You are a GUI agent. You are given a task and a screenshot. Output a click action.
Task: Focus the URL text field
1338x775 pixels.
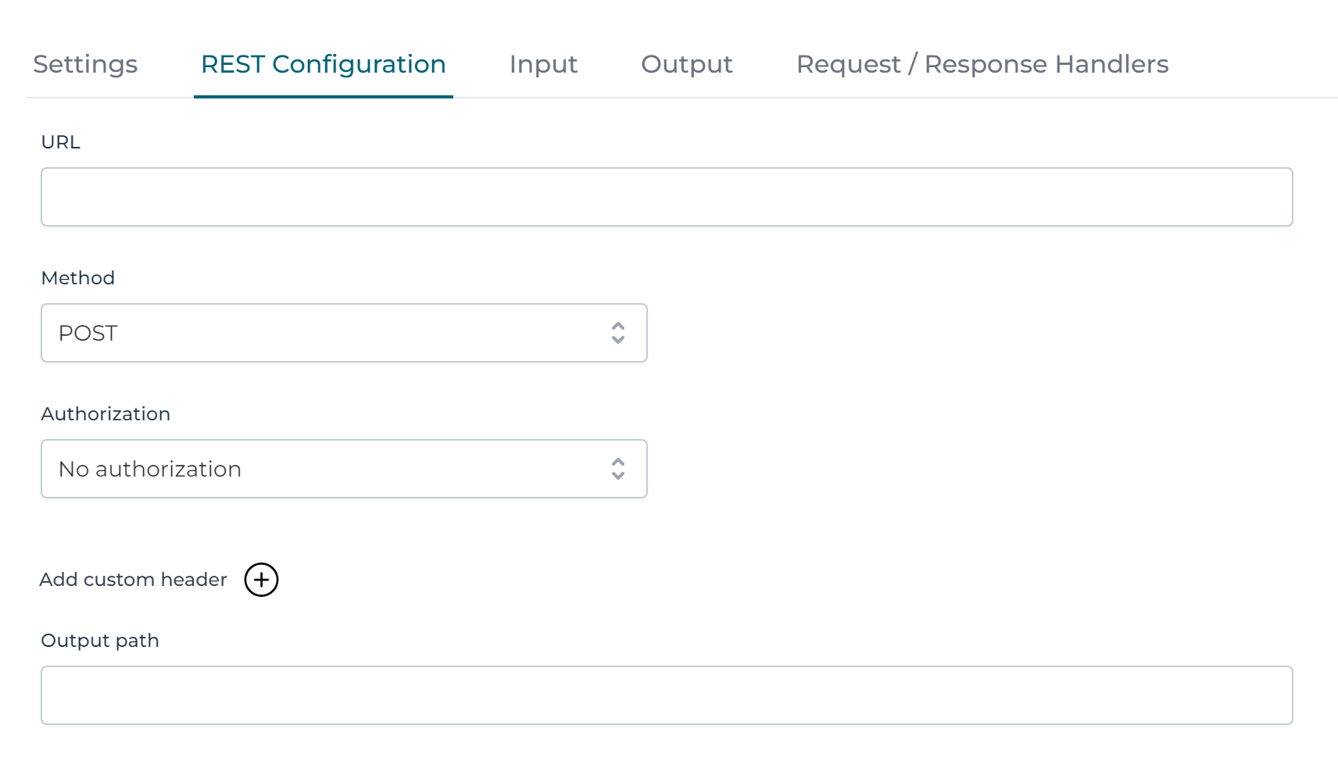[x=667, y=197]
